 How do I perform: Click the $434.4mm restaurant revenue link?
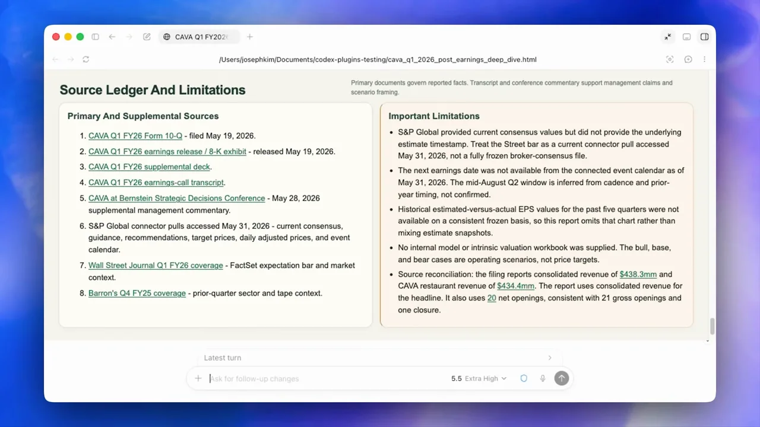click(516, 286)
